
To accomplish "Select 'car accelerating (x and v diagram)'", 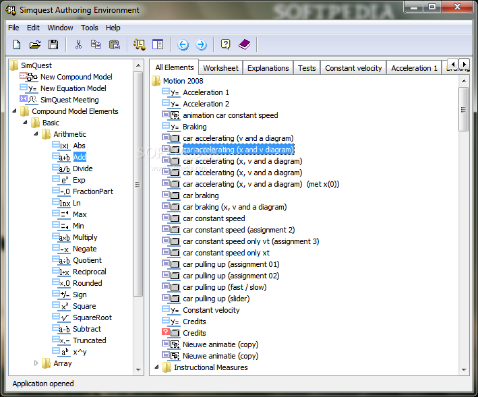I will coord(238,150).
